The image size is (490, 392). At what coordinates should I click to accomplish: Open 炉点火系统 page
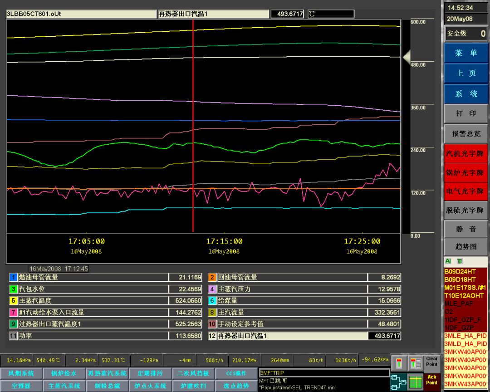pos(150,386)
